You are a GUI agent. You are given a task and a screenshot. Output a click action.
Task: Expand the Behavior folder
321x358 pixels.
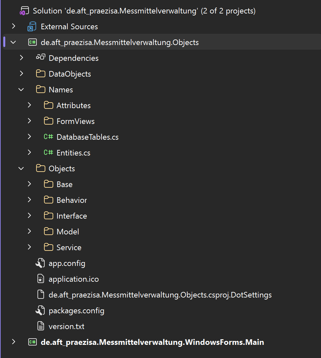[29, 200]
